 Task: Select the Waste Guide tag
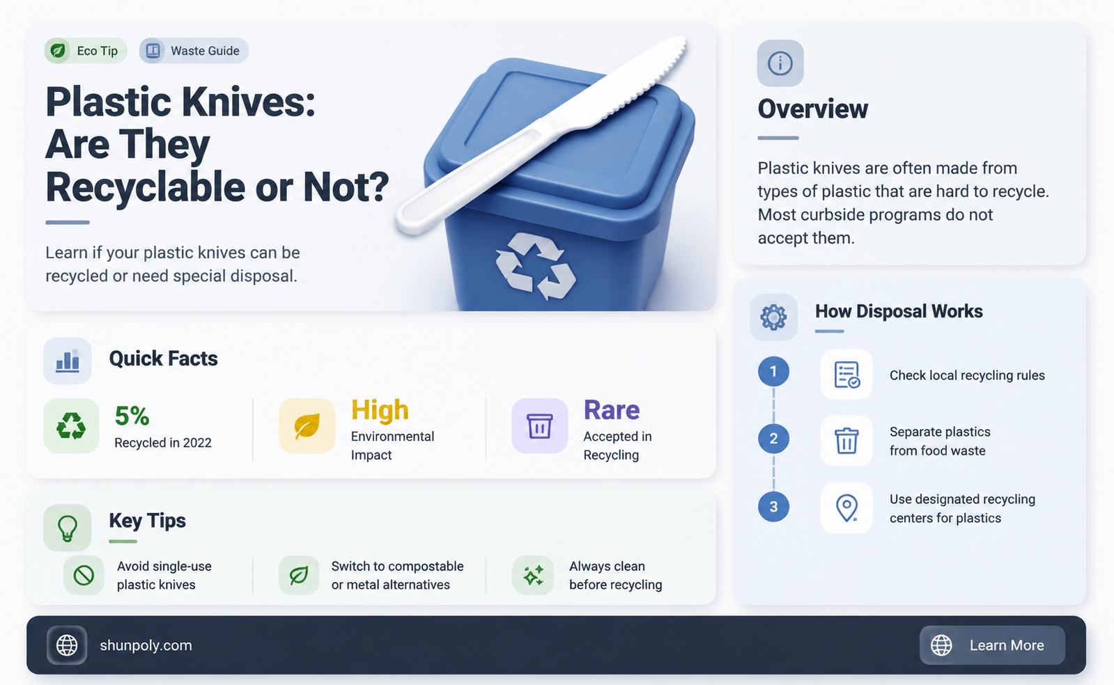[194, 51]
